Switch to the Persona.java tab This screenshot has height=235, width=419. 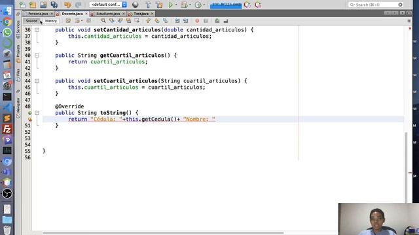click(38, 14)
